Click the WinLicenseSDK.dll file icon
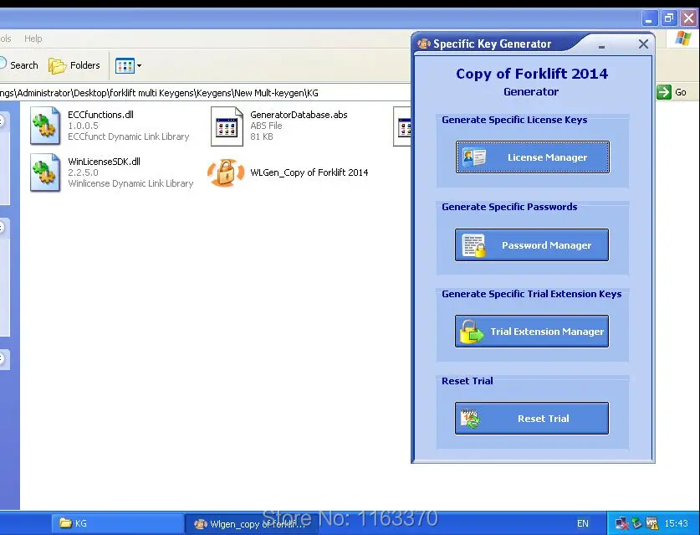 (45, 172)
